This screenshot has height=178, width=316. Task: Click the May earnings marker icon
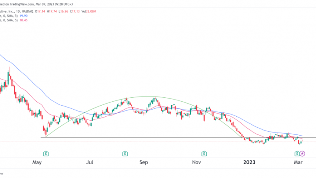coord(46,153)
